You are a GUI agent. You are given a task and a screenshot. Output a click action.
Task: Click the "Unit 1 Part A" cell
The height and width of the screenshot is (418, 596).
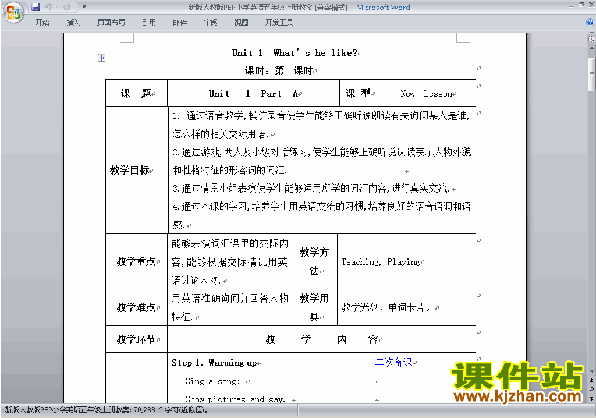click(x=254, y=93)
